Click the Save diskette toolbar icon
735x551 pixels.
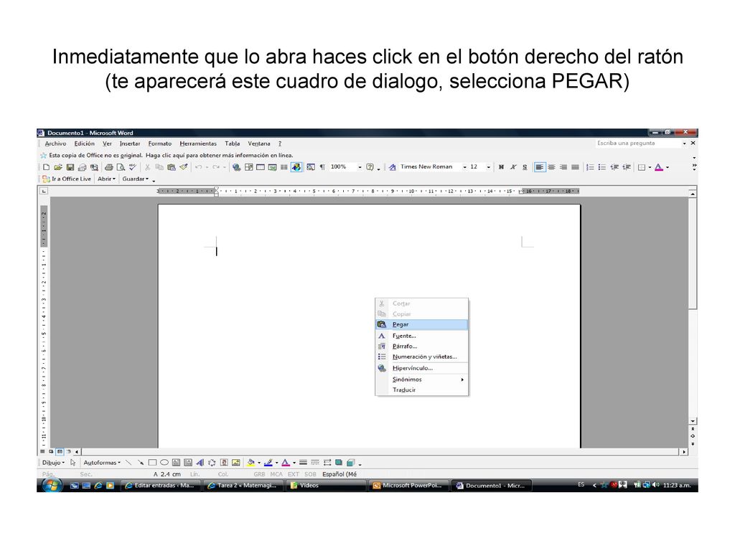tap(70, 167)
